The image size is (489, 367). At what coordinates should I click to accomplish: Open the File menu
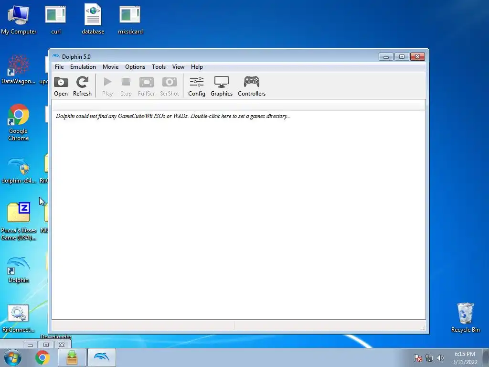pos(59,67)
